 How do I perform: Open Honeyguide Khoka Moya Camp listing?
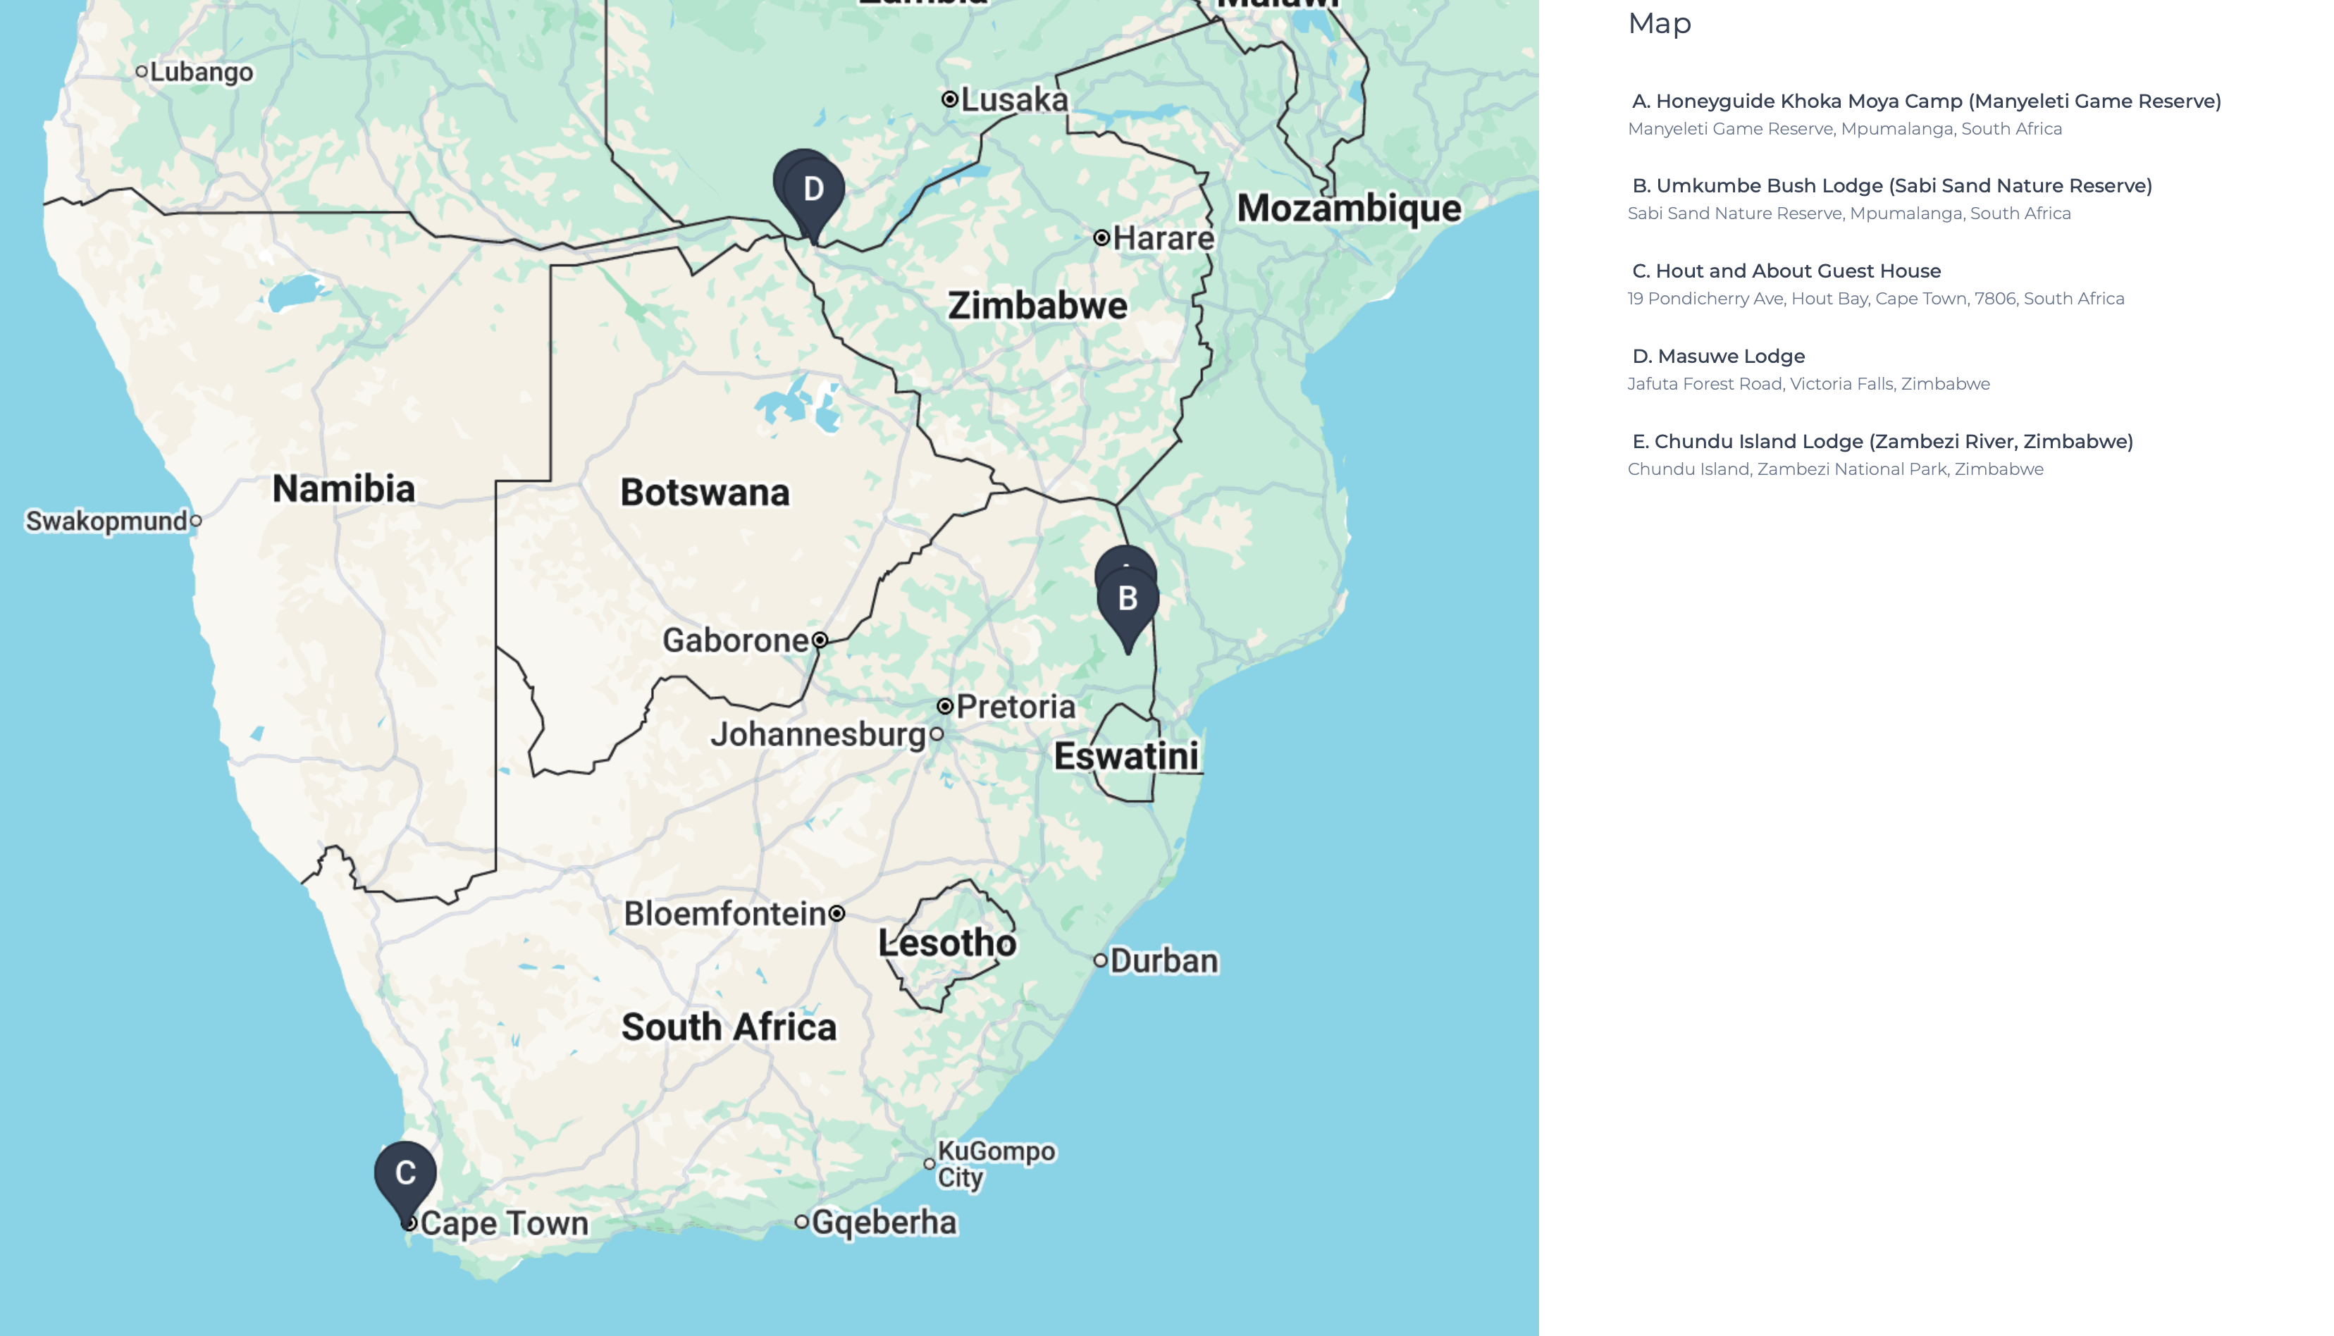point(1927,101)
